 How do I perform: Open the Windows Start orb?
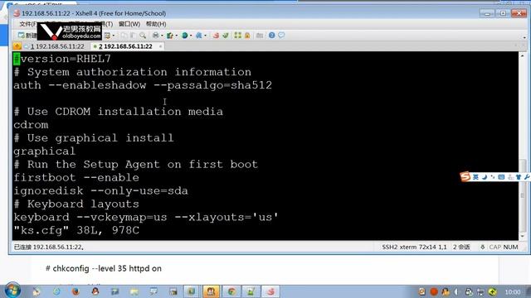pyautogui.click(x=12, y=291)
